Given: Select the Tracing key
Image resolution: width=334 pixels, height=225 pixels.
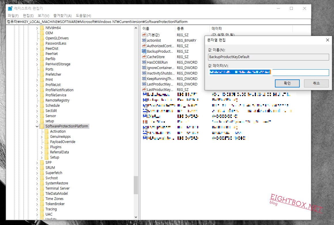Looking at the screenshot, I should pos(51,209).
